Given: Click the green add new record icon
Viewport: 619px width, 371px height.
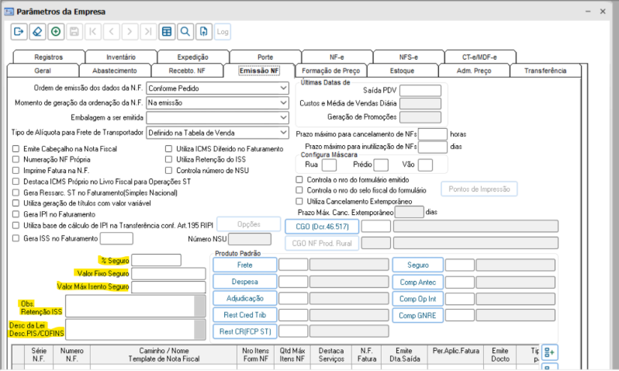Looking at the screenshot, I should pos(55,32).
